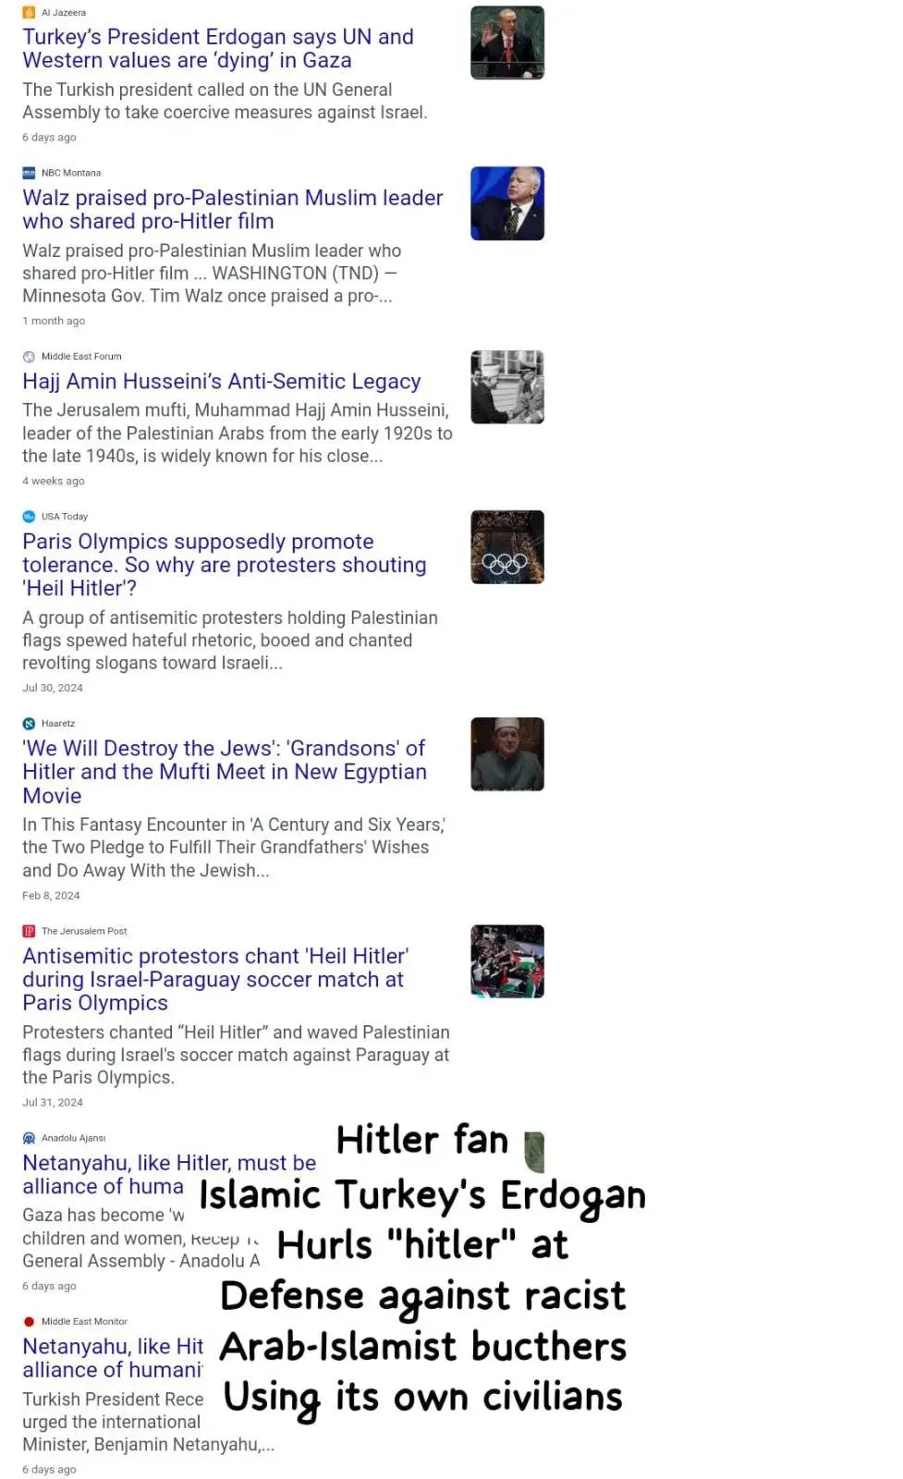Open the Paris Olympics tolerance headline

225,565
